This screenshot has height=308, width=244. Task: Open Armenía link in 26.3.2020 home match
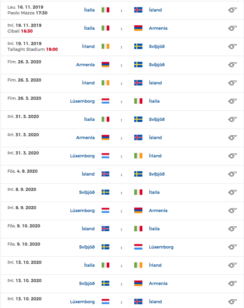(x=85, y=65)
